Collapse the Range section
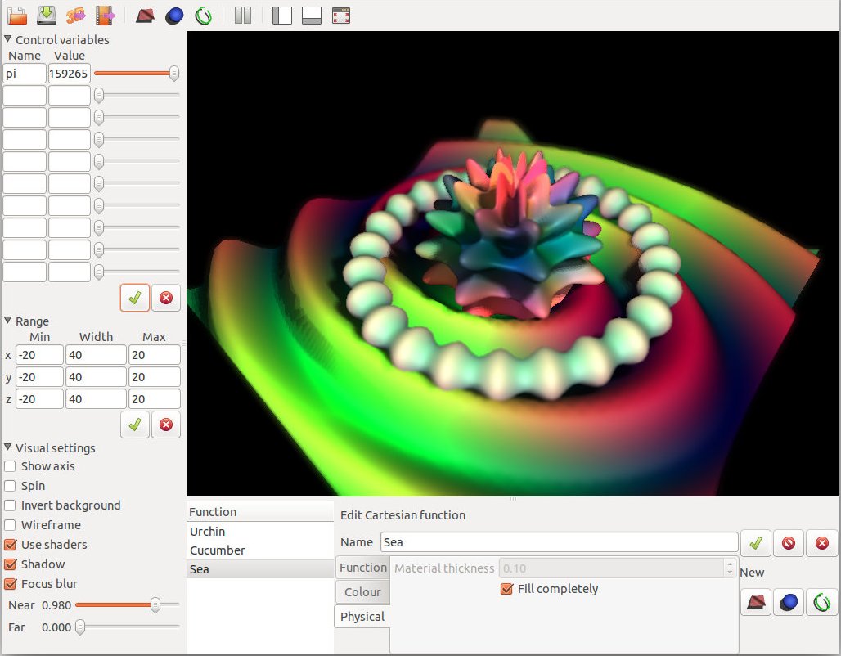 pos(8,321)
